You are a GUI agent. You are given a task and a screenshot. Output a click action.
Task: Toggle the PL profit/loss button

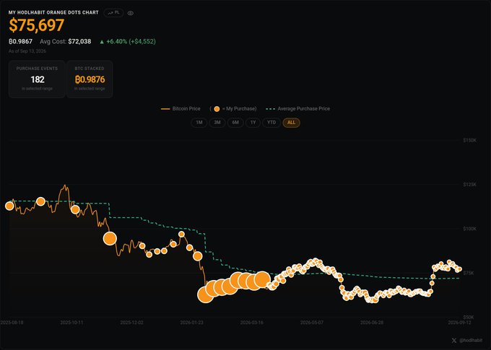[x=113, y=13]
